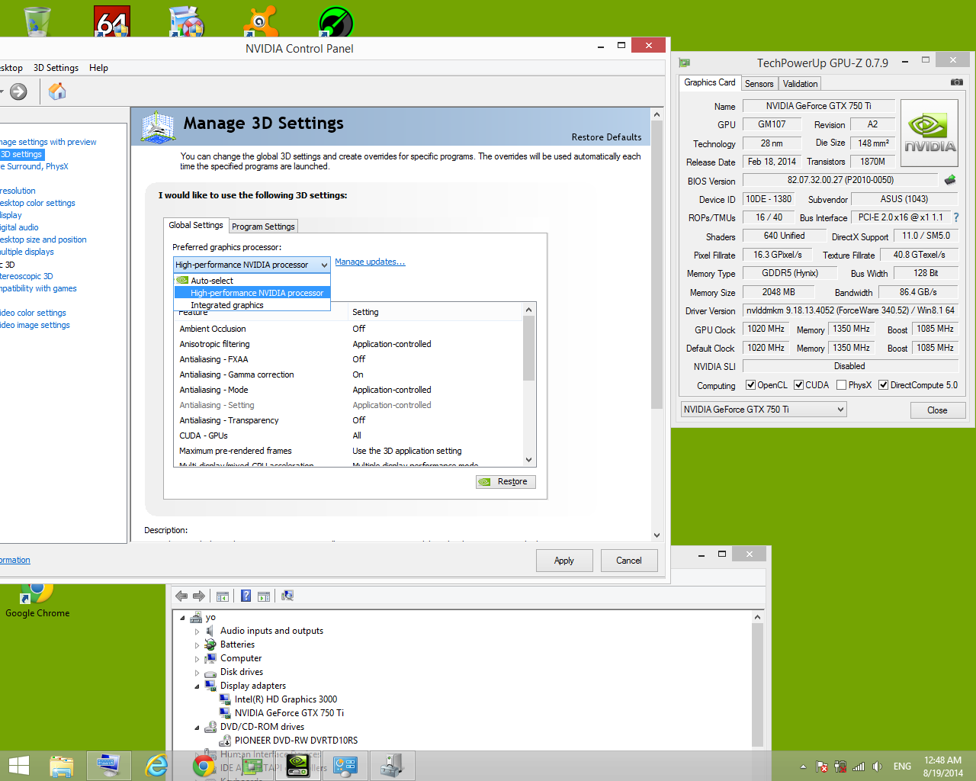Choose Auto-select from the dropdown list
Screen dimensions: 976x781
pyautogui.click(x=252, y=281)
